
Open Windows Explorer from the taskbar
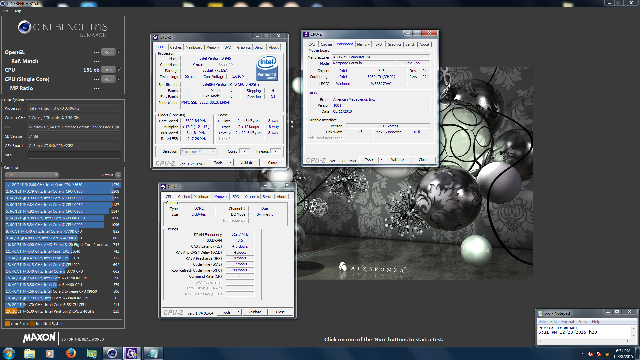[x=29, y=353]
